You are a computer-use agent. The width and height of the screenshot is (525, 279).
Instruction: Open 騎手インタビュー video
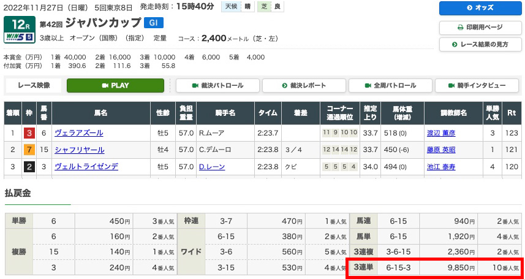pos(477,85)
